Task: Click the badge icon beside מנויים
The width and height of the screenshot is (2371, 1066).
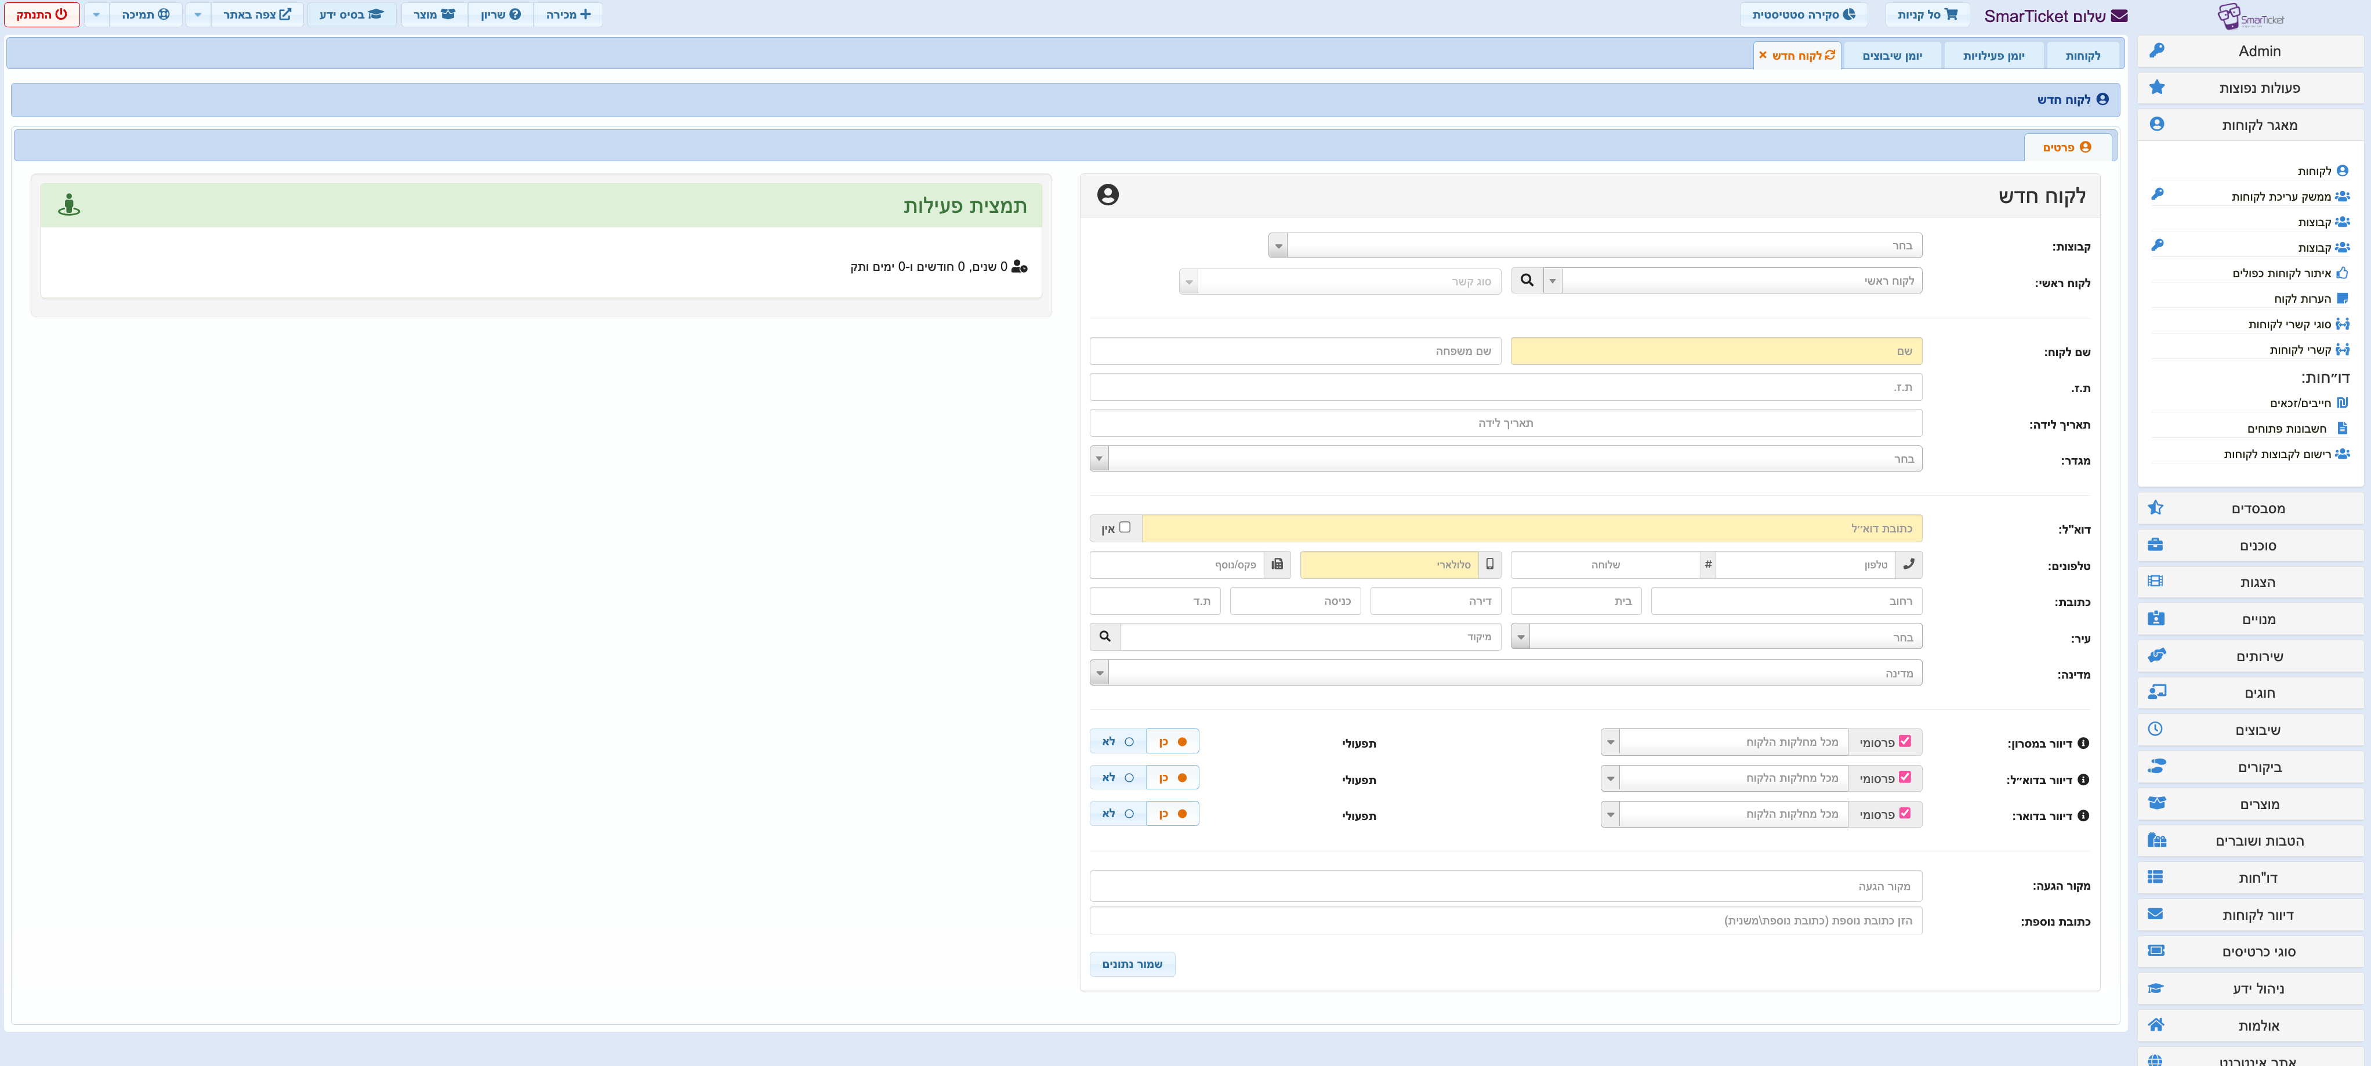Action: pos(2155,619)
